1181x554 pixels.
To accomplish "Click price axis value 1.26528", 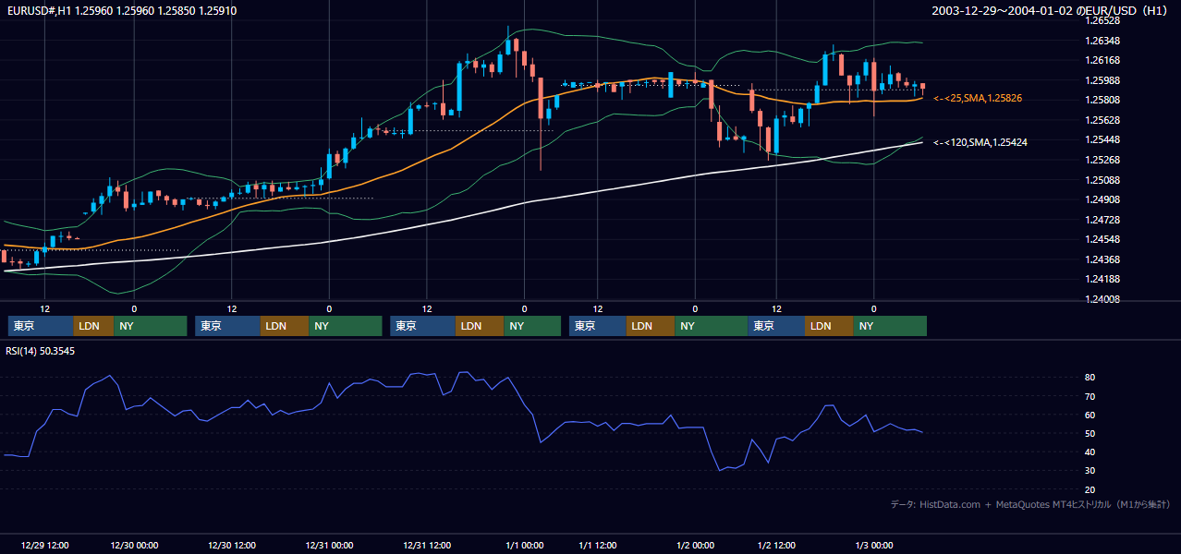I will (1102, 20).
